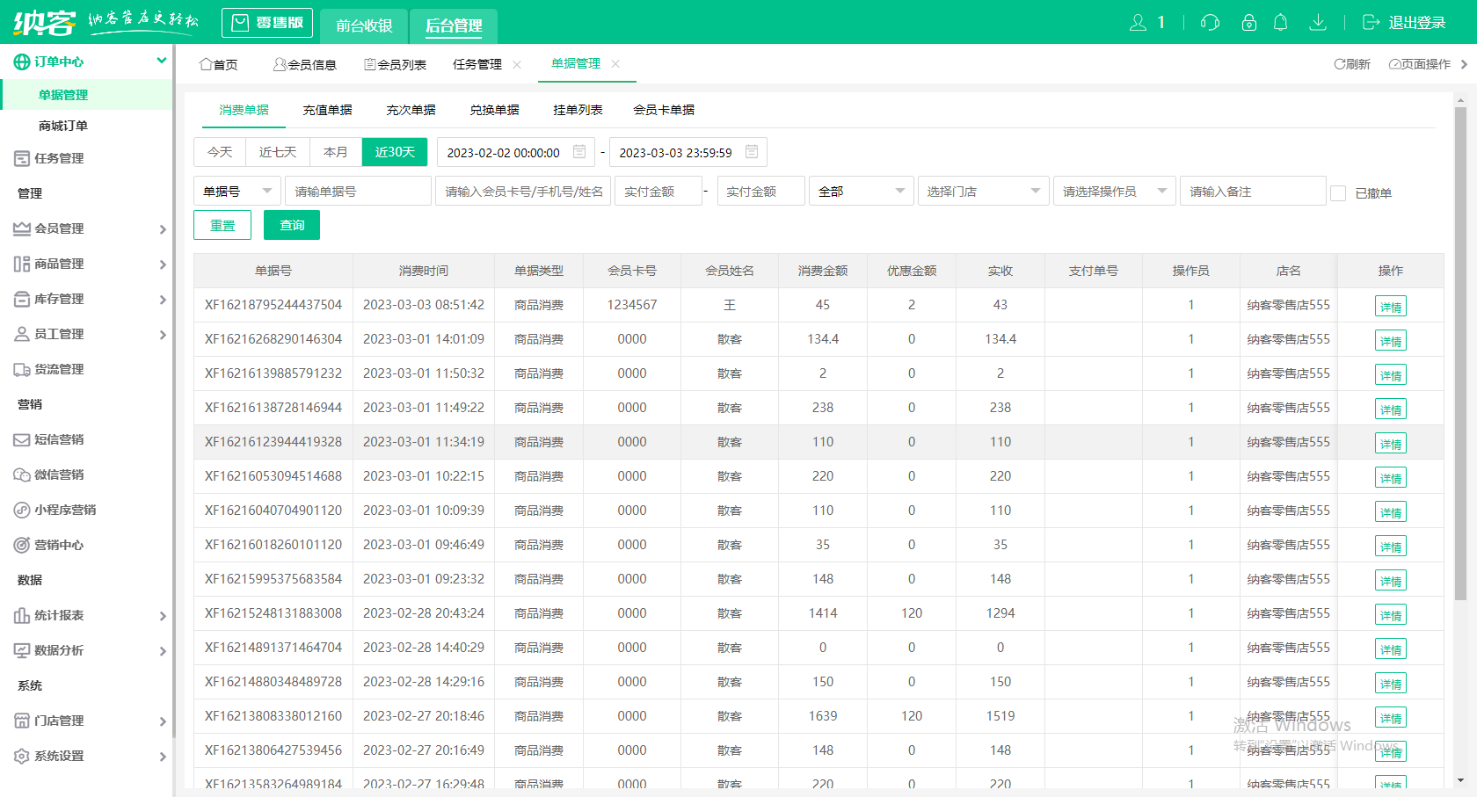The width and height of the screenshot is (1477, 797).
Task: Open 短信营销 in the sidebar
Action: 59,439
